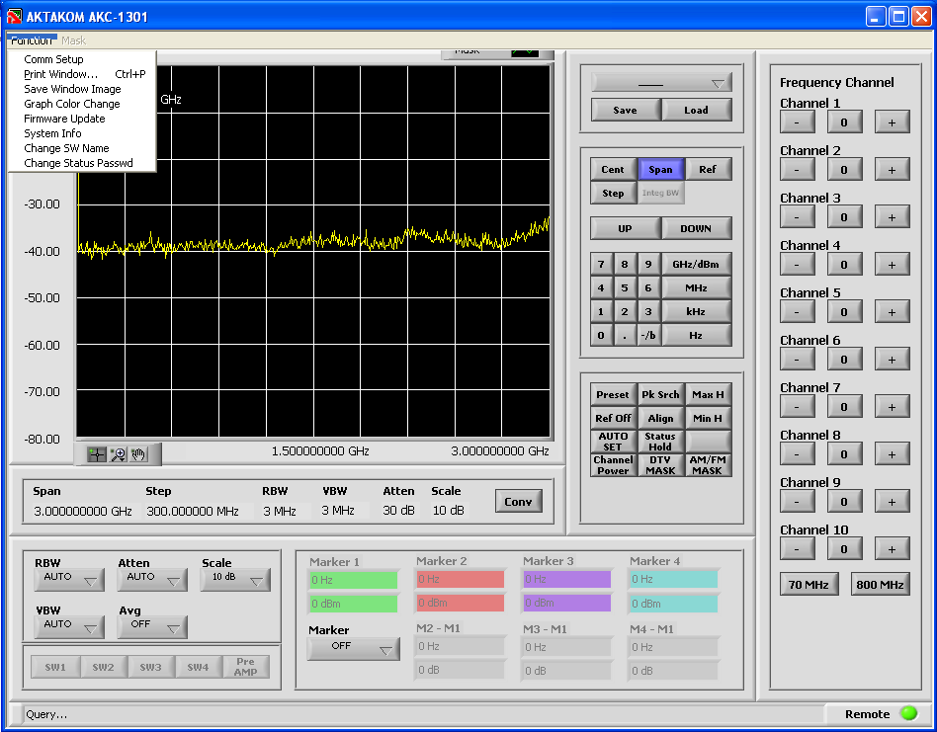The width and height of the screenshot is (937, 732).
Task: Select Print Window menu entry
Action: point(82,74)
